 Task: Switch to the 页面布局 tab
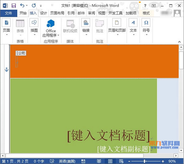click(x=57, y=13)
